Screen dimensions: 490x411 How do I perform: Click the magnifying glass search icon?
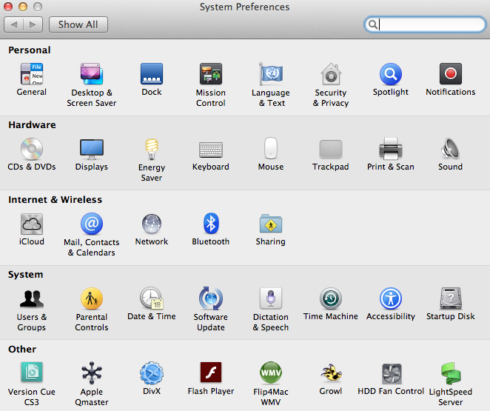tap(372, 24)
